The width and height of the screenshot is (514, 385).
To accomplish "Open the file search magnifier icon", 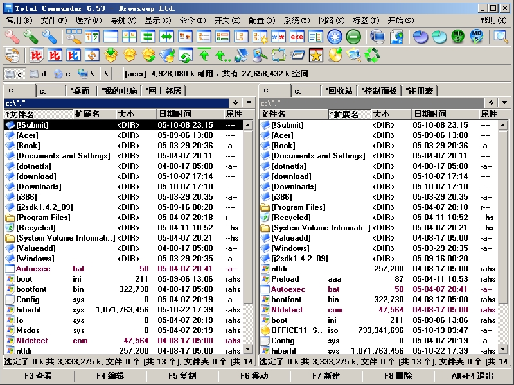I will coord(501,37).
